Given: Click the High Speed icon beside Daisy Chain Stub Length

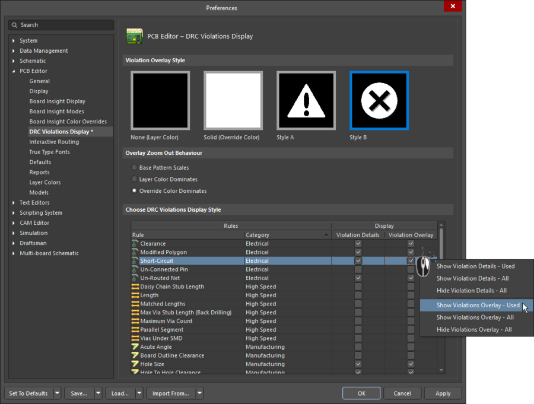Looking at the screenshot, I should point(135,287).
